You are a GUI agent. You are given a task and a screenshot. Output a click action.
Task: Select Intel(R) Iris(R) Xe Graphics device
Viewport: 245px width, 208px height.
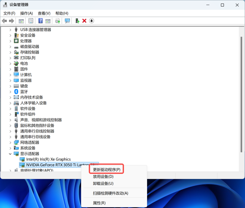pos(48,159)
